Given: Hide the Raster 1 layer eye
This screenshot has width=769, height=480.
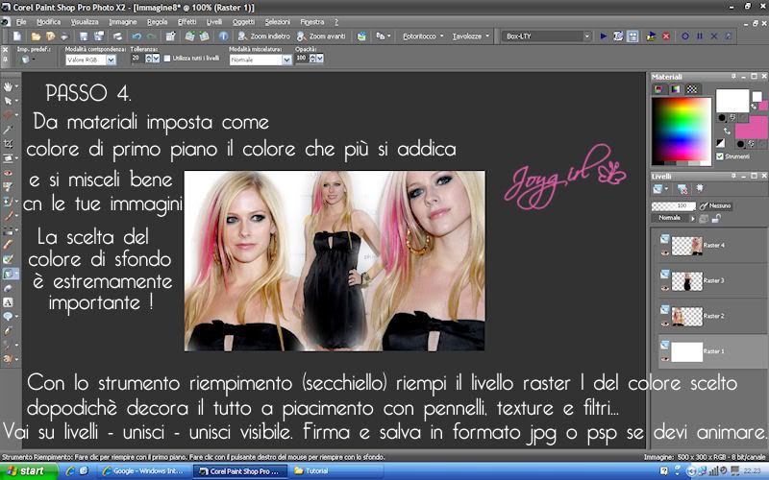Looking at the screenshot, I should coord(665,359).
